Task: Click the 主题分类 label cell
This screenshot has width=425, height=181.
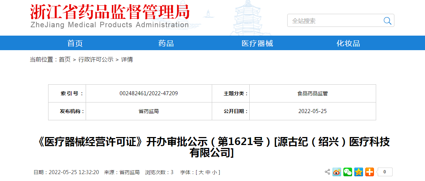Action: (231, 93)
